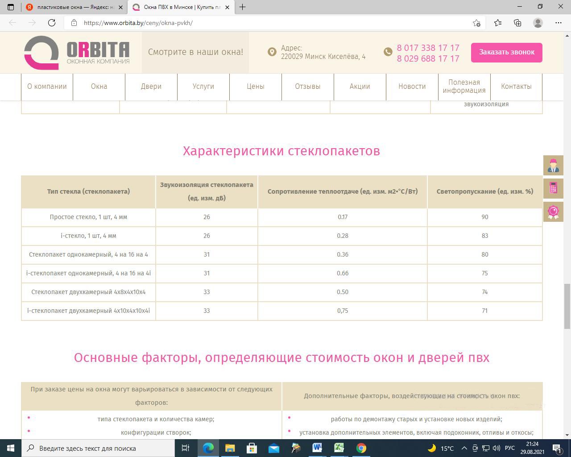Click the consultant icon in right sidebar
Viewport: 571px width, 457px height.
[x=553, y=166]
